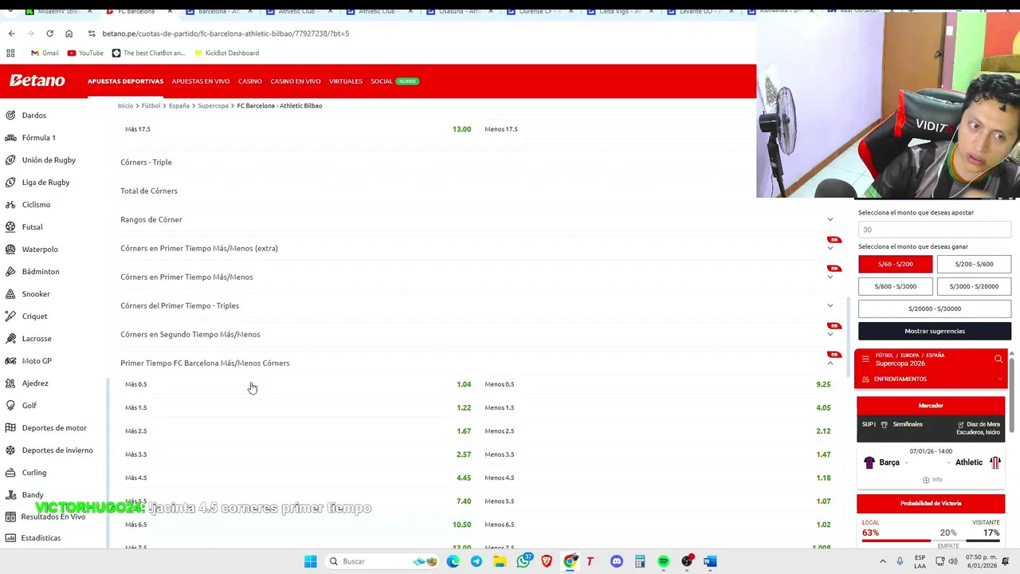Screen dimensions: 1020x574
Task: Click the bet amount input field
Action: 935,230
